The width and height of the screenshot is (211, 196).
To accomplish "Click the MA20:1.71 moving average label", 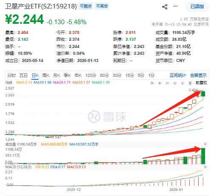I will (62, 82).
